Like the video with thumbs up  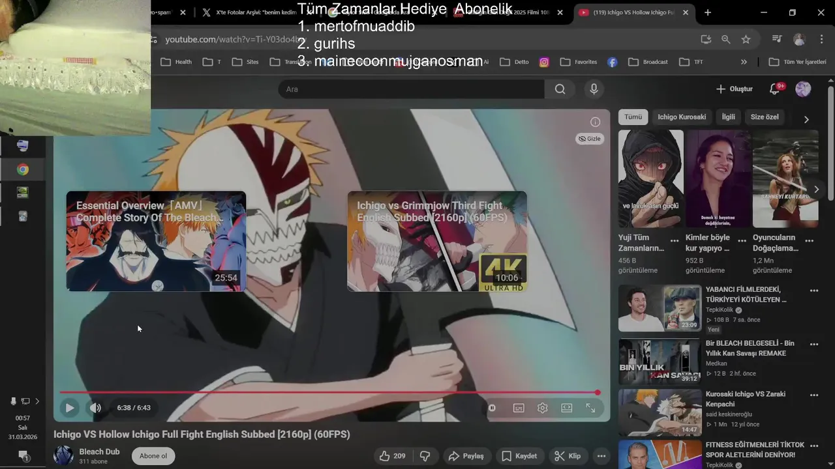[393, 456]
